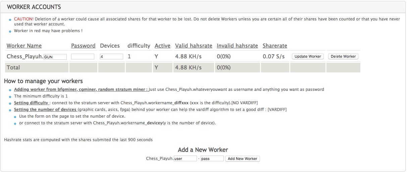Focus the empty Password field for Chess_Playuh
407x173 pixels.
[x=83, y=57]
